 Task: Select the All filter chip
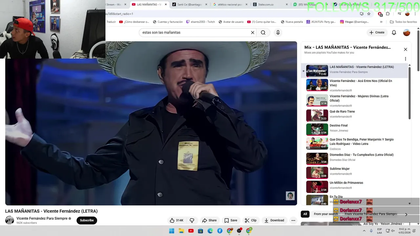305,214
